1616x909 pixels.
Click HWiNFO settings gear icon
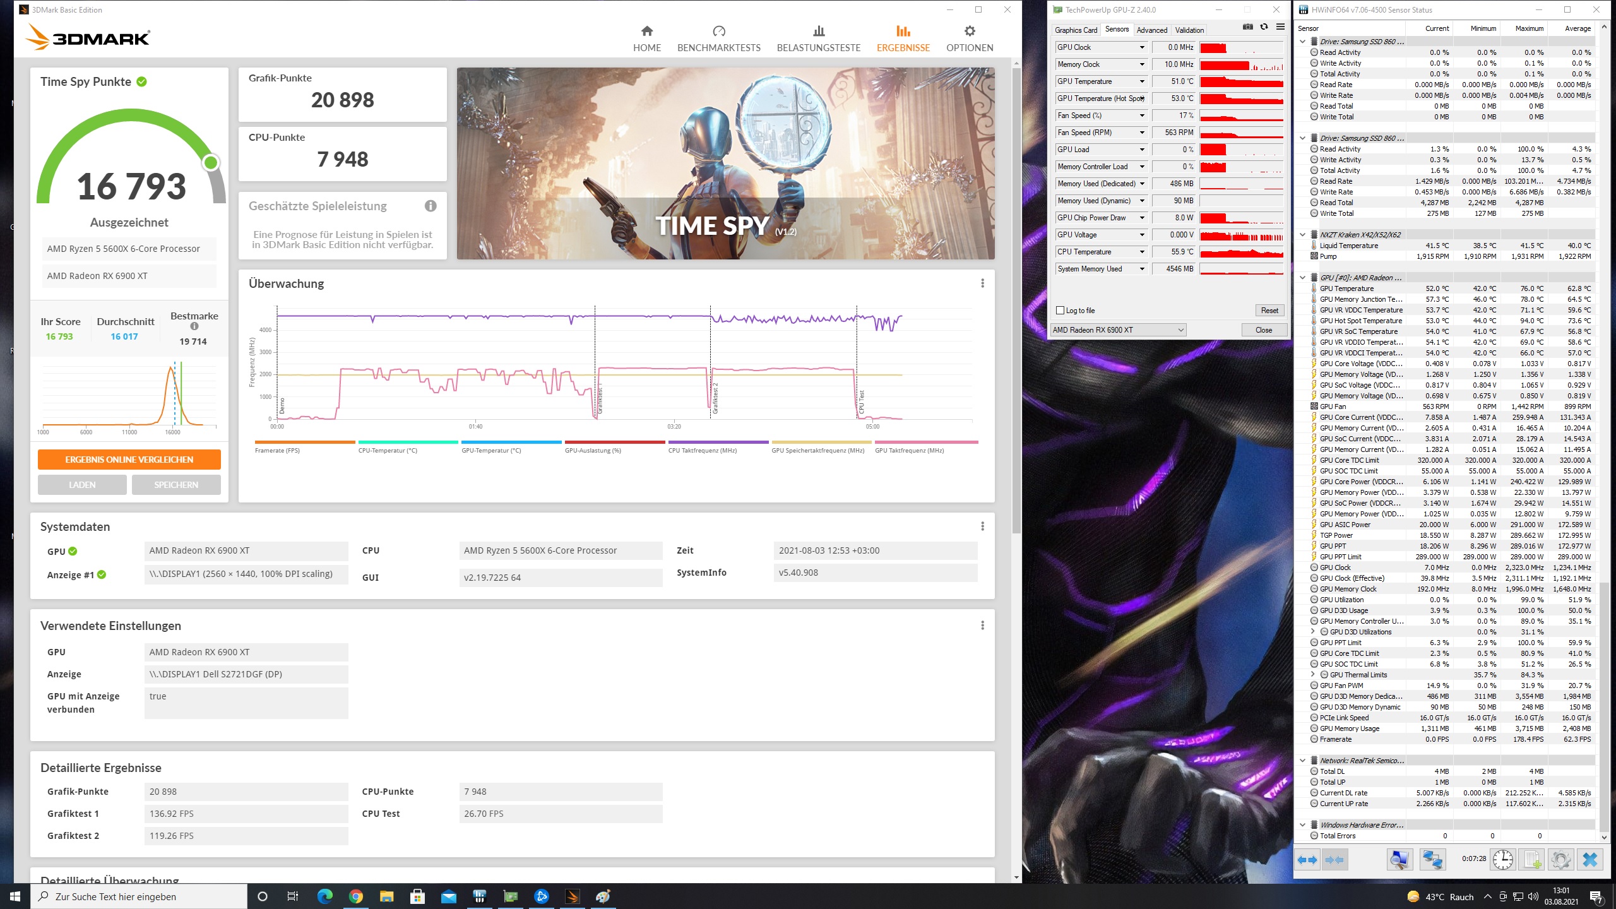click(1560, 859)
